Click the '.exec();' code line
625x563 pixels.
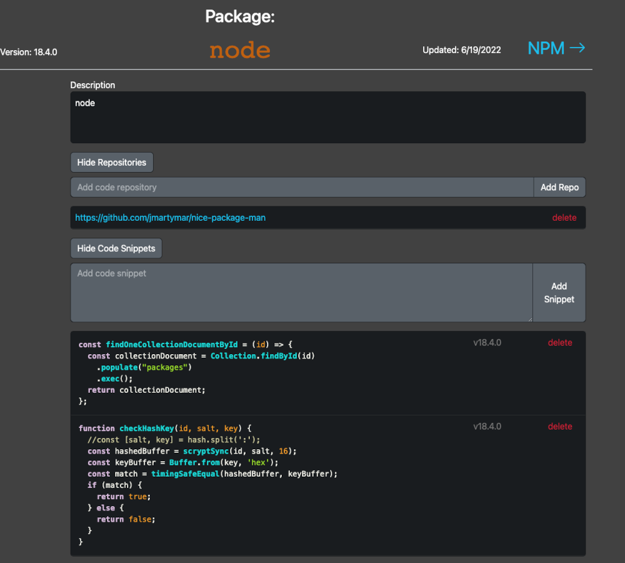115,378
